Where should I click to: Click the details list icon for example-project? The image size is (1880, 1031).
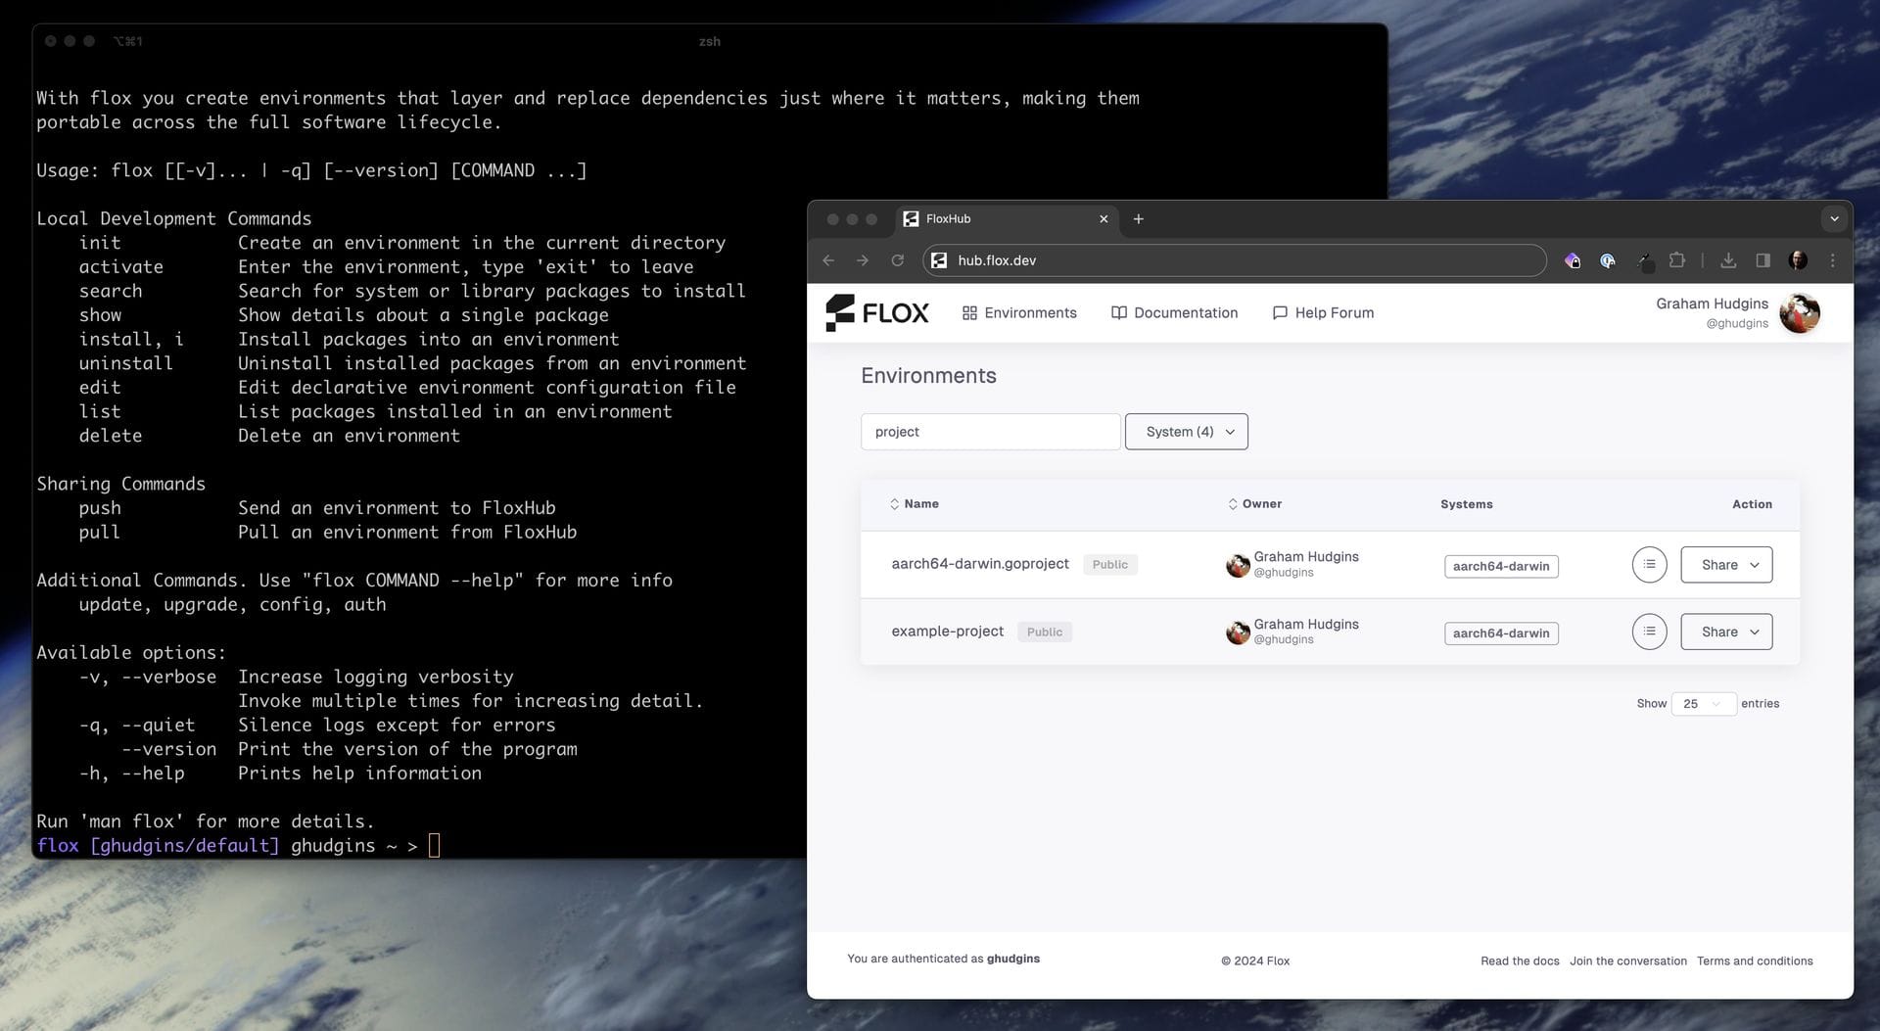tap(1649, 632)
